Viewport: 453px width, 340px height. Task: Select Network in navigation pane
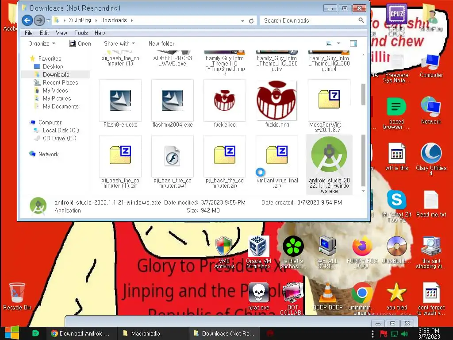(48, 155)
